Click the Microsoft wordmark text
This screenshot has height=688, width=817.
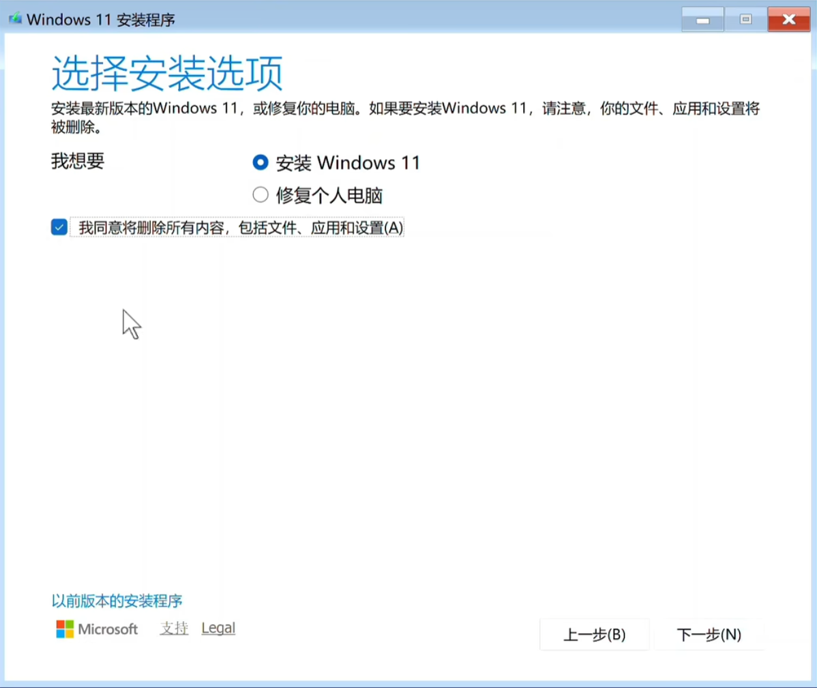coord(108,629)
